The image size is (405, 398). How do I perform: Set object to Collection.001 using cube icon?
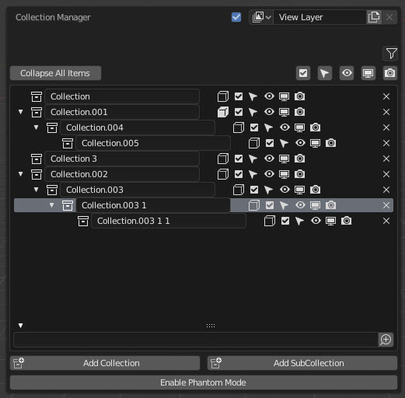coord(223,112)
